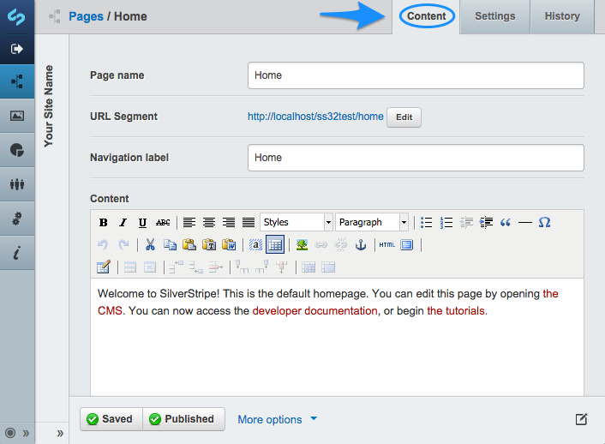The image size is (605, 444).
Task: Click the round sticky toggle in sidebar bottom
Action: [x=10, y=433]
